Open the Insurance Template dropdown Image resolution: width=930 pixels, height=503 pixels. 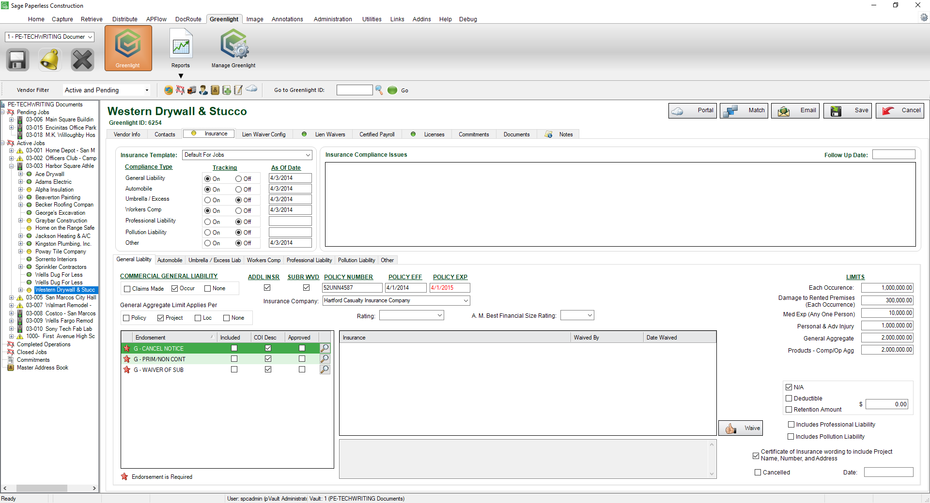point(308,155)
